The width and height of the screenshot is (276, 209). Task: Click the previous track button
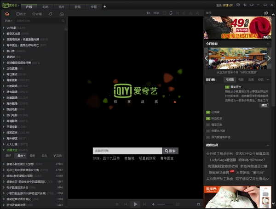click(x=126, y=204)
